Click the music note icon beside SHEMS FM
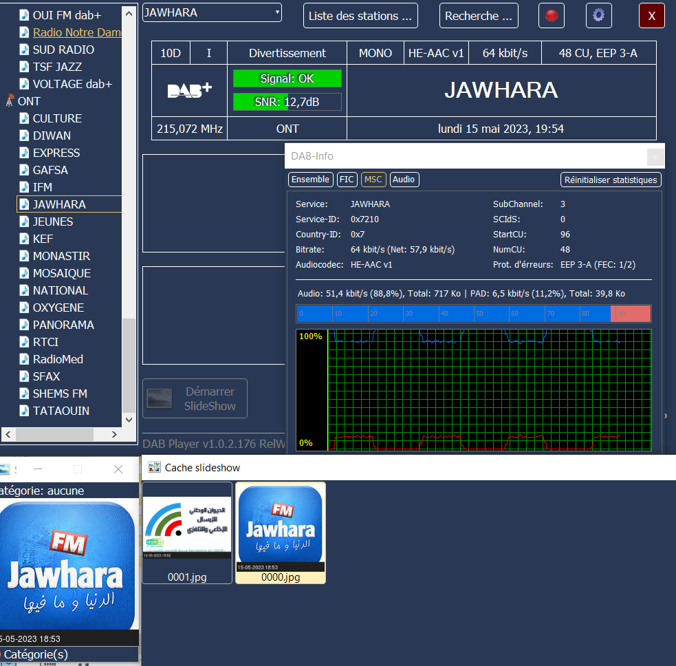This screenshot has width=676, height=666. [24, 394]
